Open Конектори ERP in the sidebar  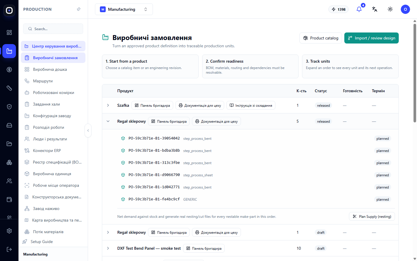[x=53, y=151]
